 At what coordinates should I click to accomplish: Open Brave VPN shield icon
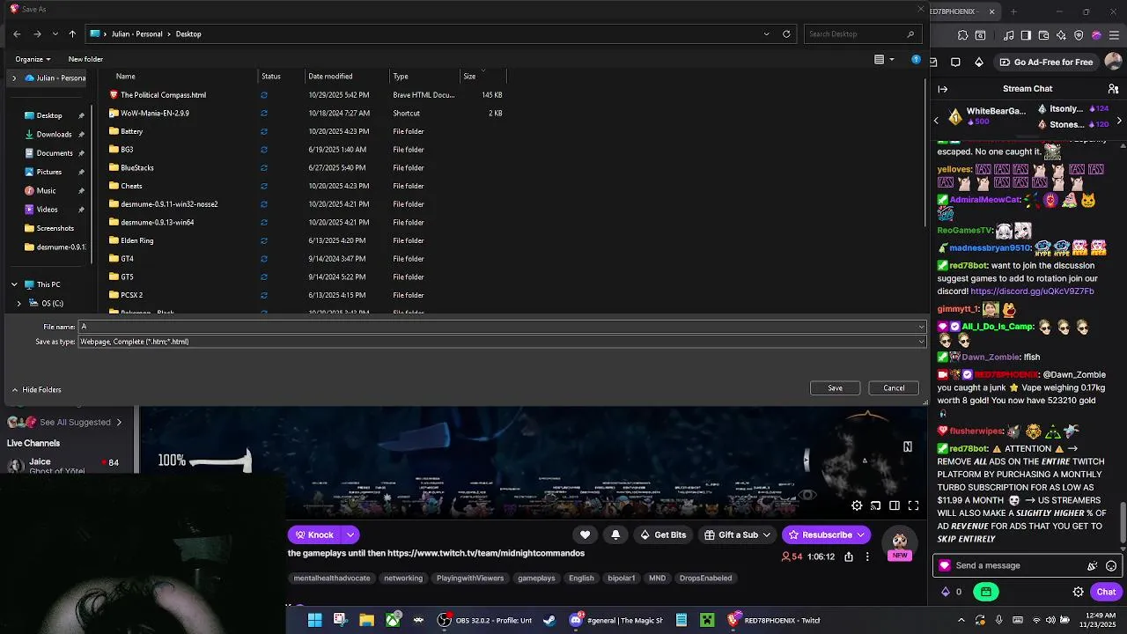click(1079, 35)
